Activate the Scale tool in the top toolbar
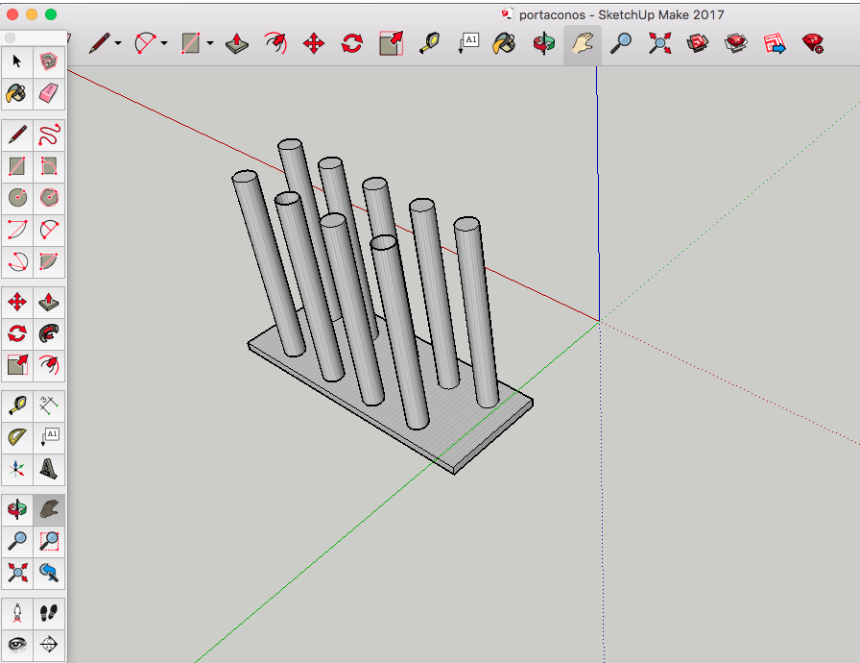This screenshot has width=860, height=663. click(391, 43)
